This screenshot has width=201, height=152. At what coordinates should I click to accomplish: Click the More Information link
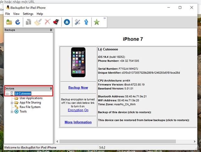pos(78,122)
